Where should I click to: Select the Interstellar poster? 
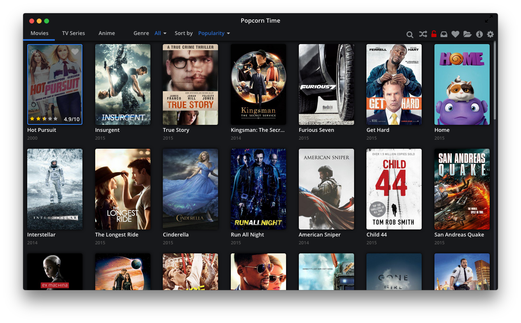point(55,189)
